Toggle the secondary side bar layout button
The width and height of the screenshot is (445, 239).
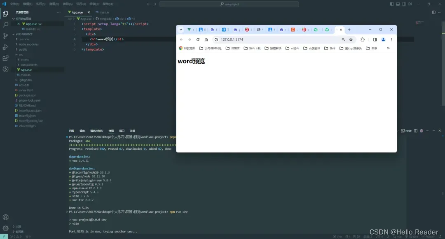404,4
